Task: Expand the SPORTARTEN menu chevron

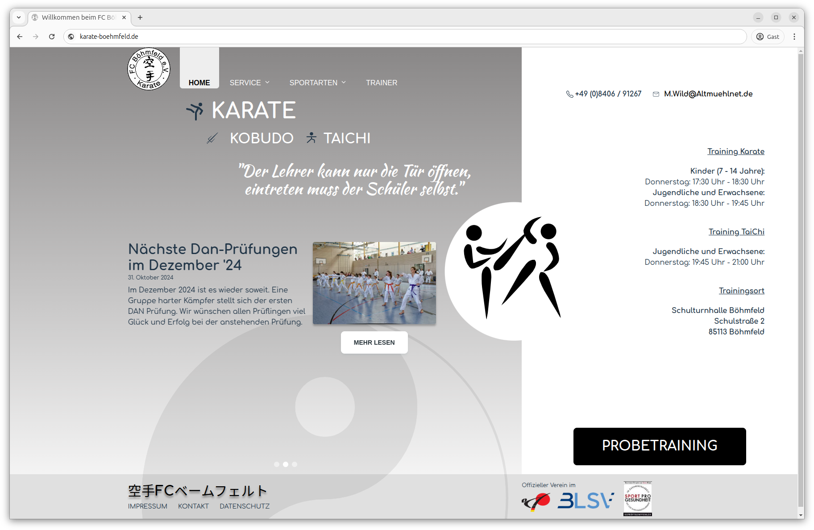Action: pos(344,83)
